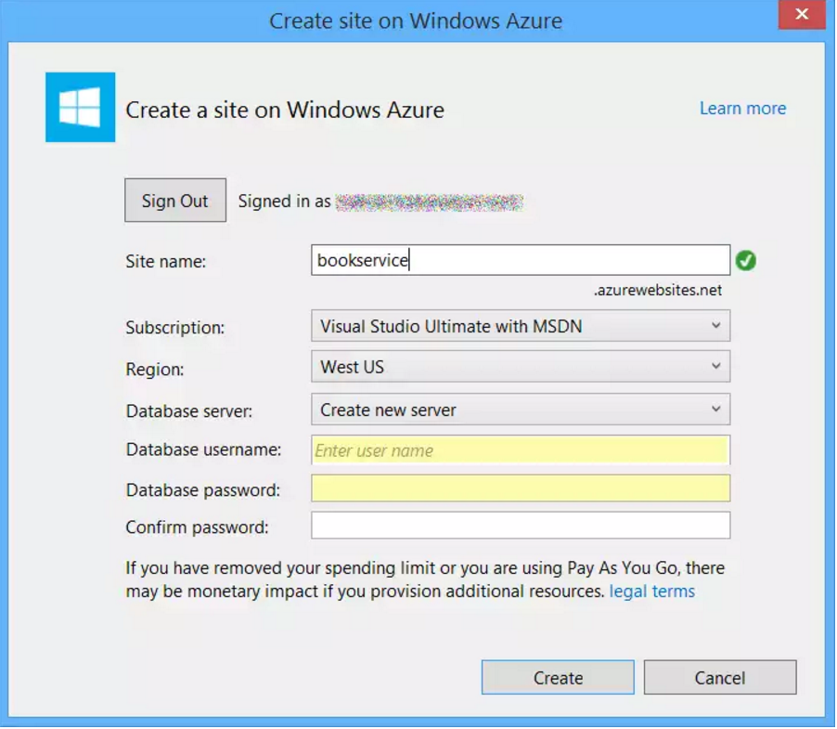Focus the Database username field
This screenshot has width=837, height=729.
(x=521, y=450)
